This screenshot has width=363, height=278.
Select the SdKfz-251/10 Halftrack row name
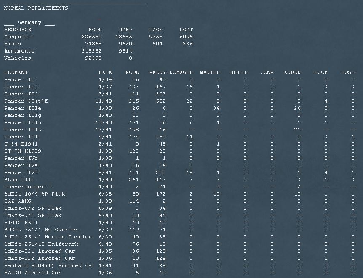(x=41, y=244)
